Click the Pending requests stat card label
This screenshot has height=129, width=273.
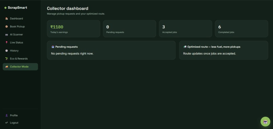tap(115, 32)
